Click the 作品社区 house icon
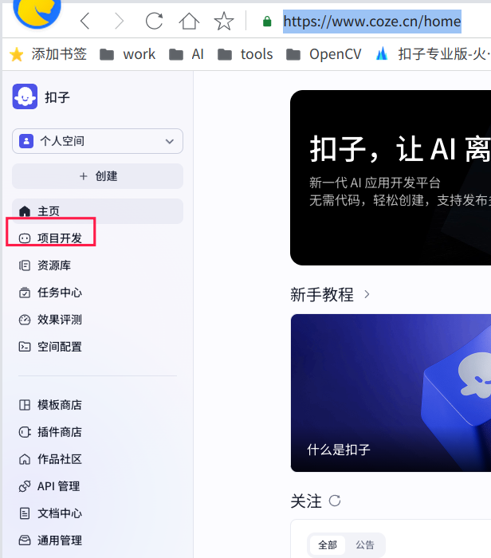 pos(25,459)
